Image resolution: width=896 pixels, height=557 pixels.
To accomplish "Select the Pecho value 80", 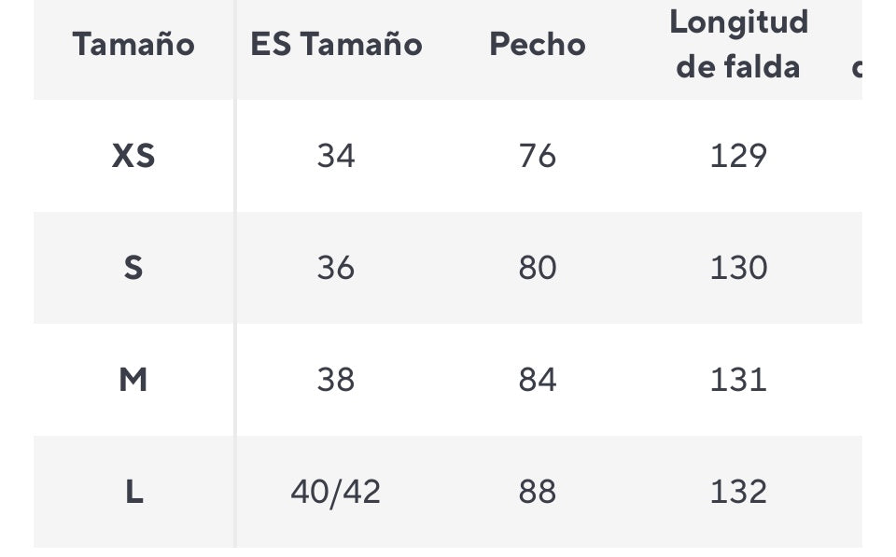I will pos(538,268).
